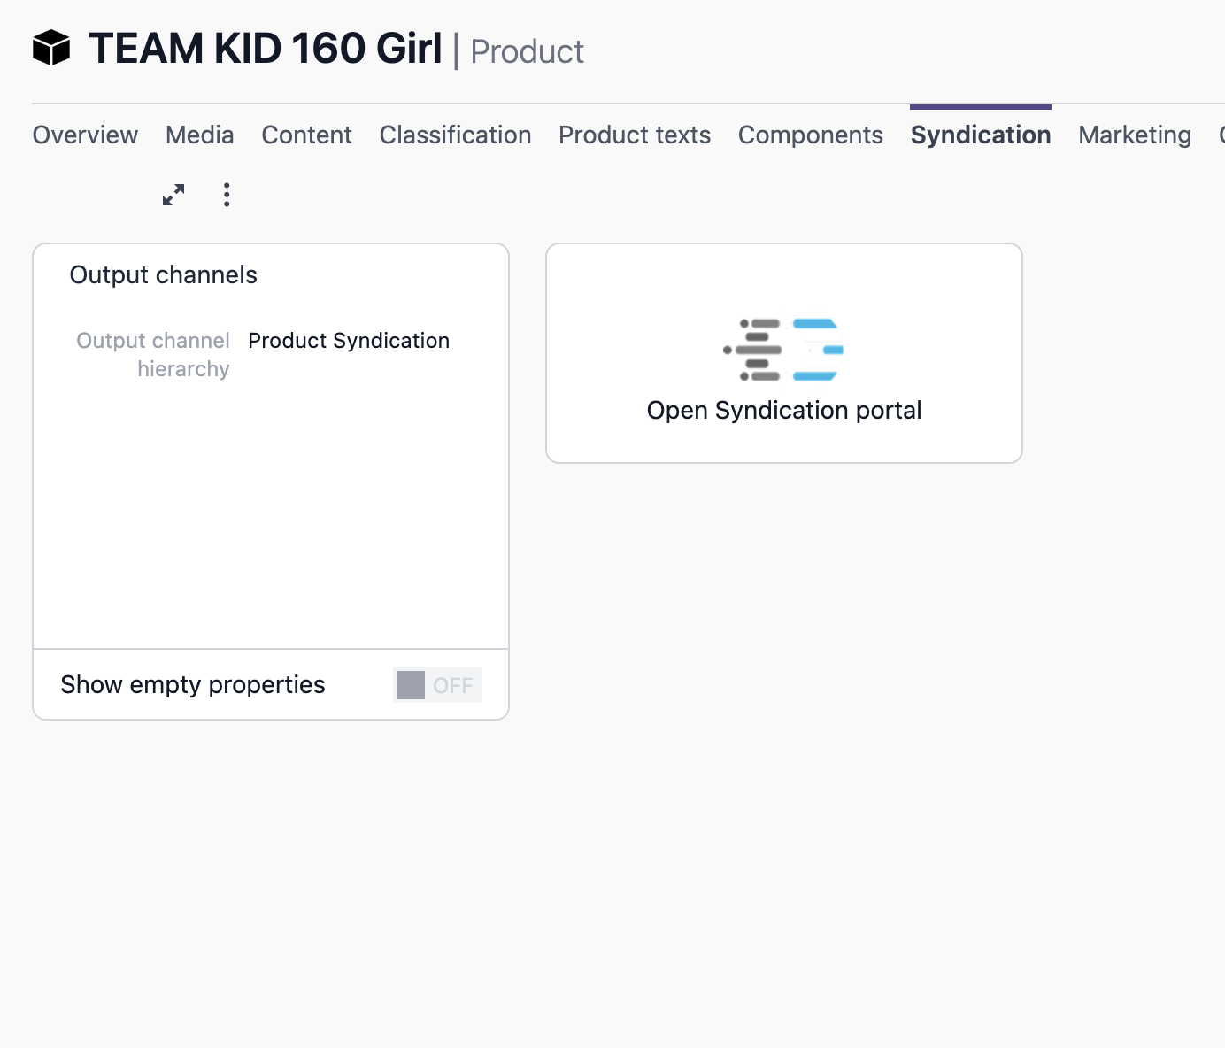
Task: Select the Syndication tab
Action: point(980,135)
